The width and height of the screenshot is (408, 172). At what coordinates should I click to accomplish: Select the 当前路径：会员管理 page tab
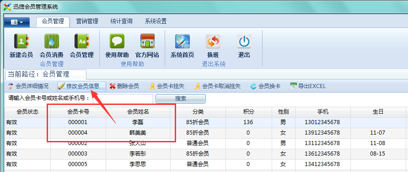pyautogui.click(x=46, y=75)
